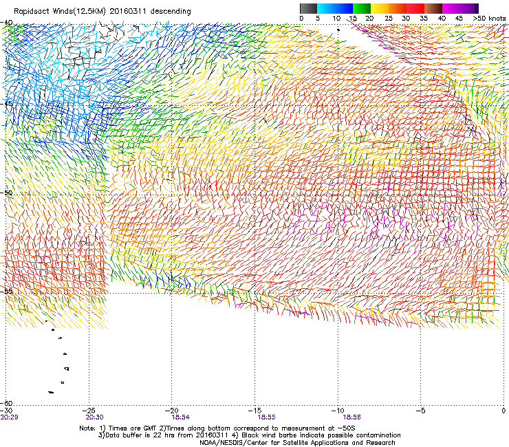Image resolution: width=509 pixels, height=447 pixels.
Task: Click the longitude label 0
Action: pyautogui.click(x=503, y=411)
